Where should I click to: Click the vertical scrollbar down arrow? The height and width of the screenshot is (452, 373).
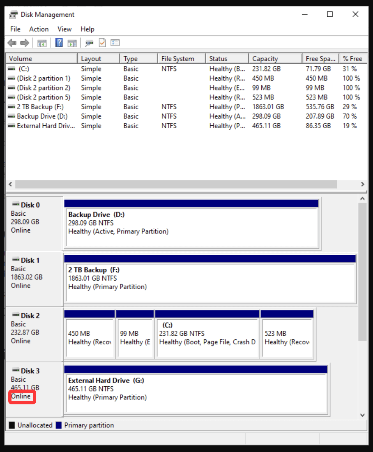pos(362,415)
